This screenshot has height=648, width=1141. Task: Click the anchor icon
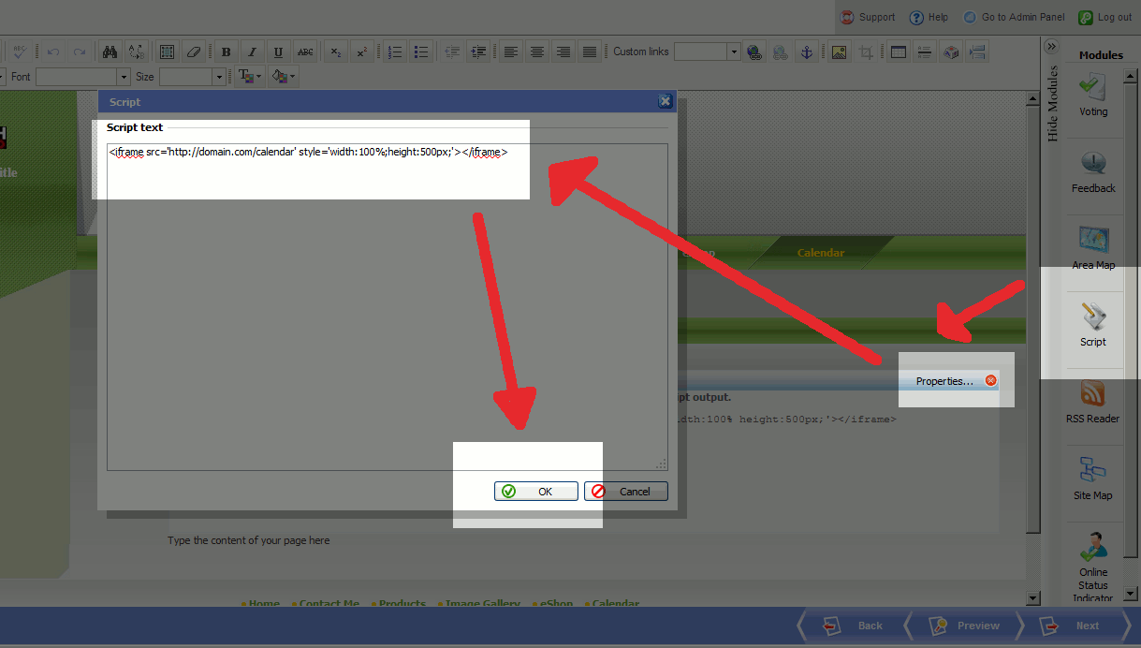tap(806, 52)
